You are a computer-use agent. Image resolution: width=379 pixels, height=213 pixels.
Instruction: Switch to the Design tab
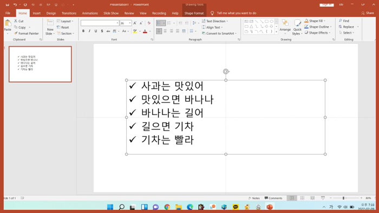(51, 13)
